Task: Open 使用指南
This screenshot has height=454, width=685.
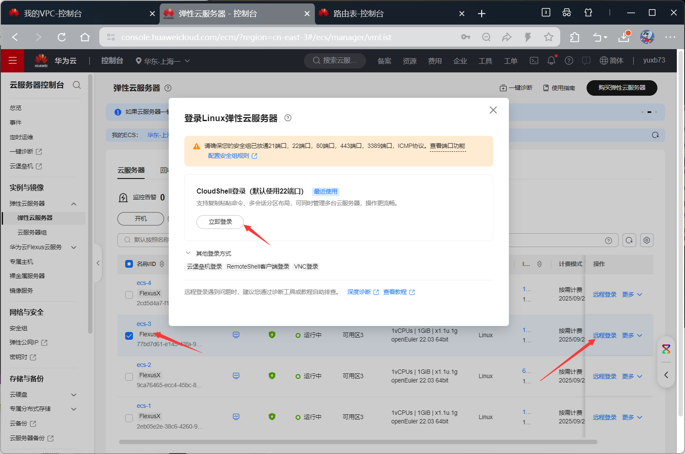Action: [x=559, y=88]
